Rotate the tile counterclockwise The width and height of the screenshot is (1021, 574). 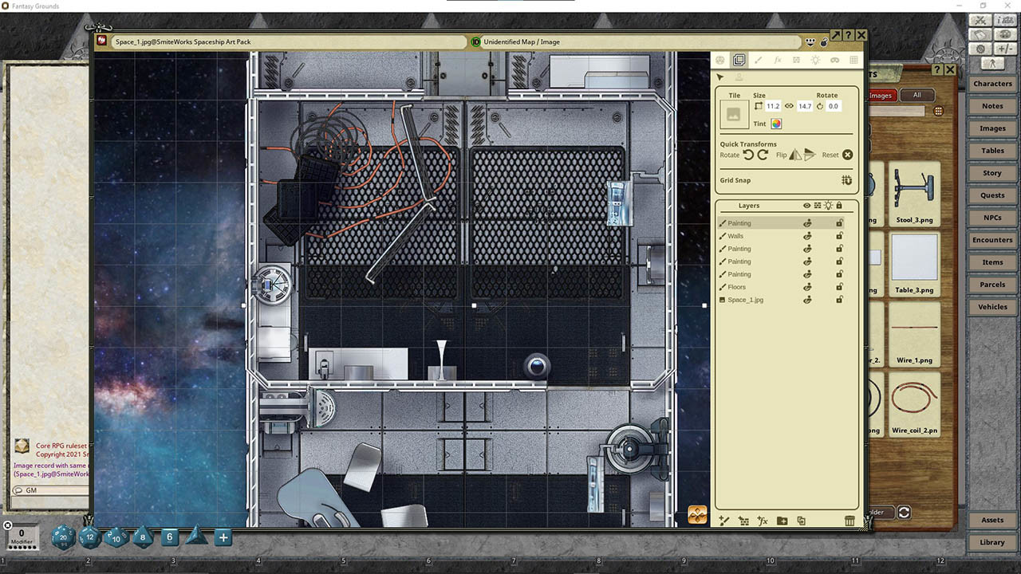click(748, 155)
